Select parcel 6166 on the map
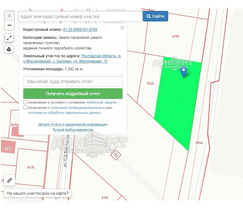243x209 pixels. point(105,197)
